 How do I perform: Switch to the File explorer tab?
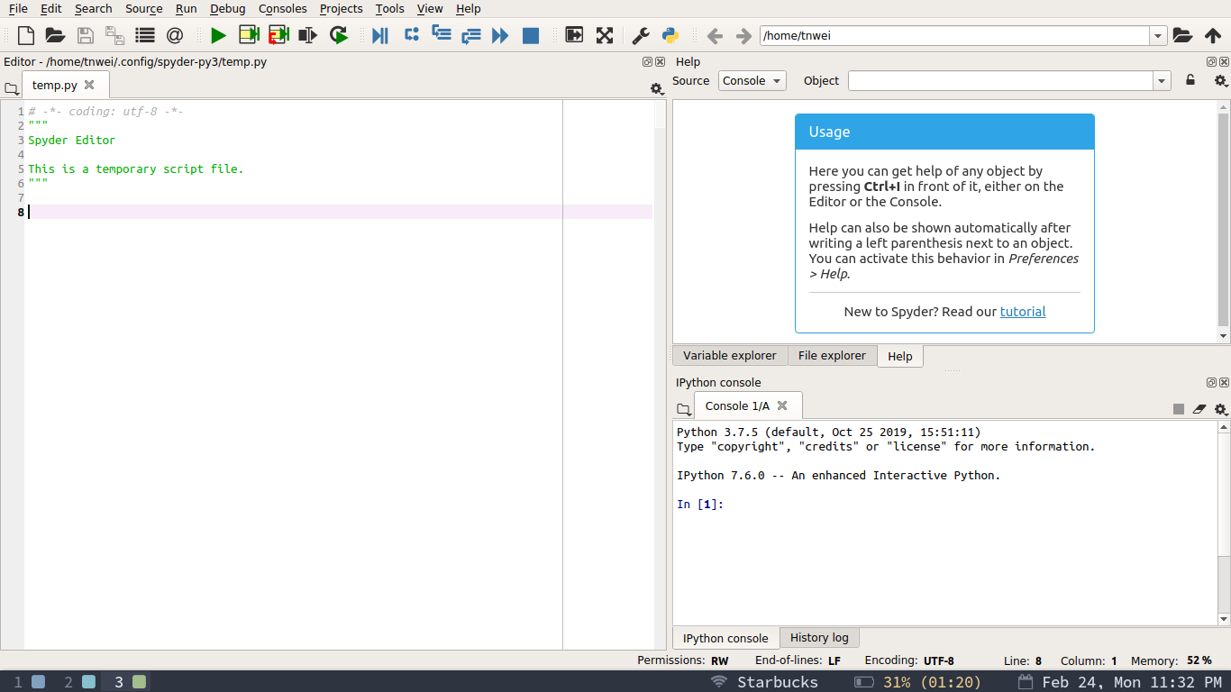832,355
